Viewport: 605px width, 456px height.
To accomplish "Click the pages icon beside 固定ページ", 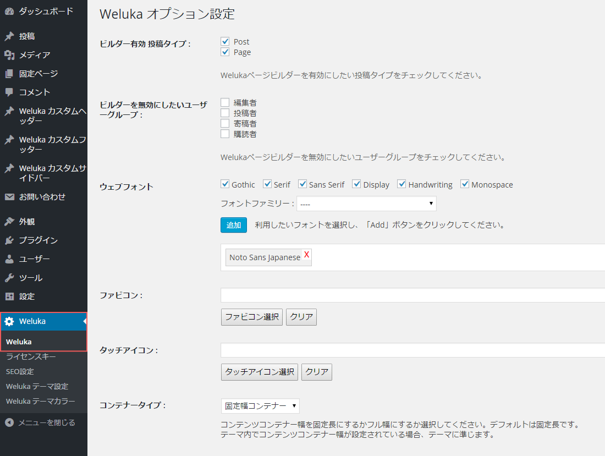I will click(x=9, y=74).
